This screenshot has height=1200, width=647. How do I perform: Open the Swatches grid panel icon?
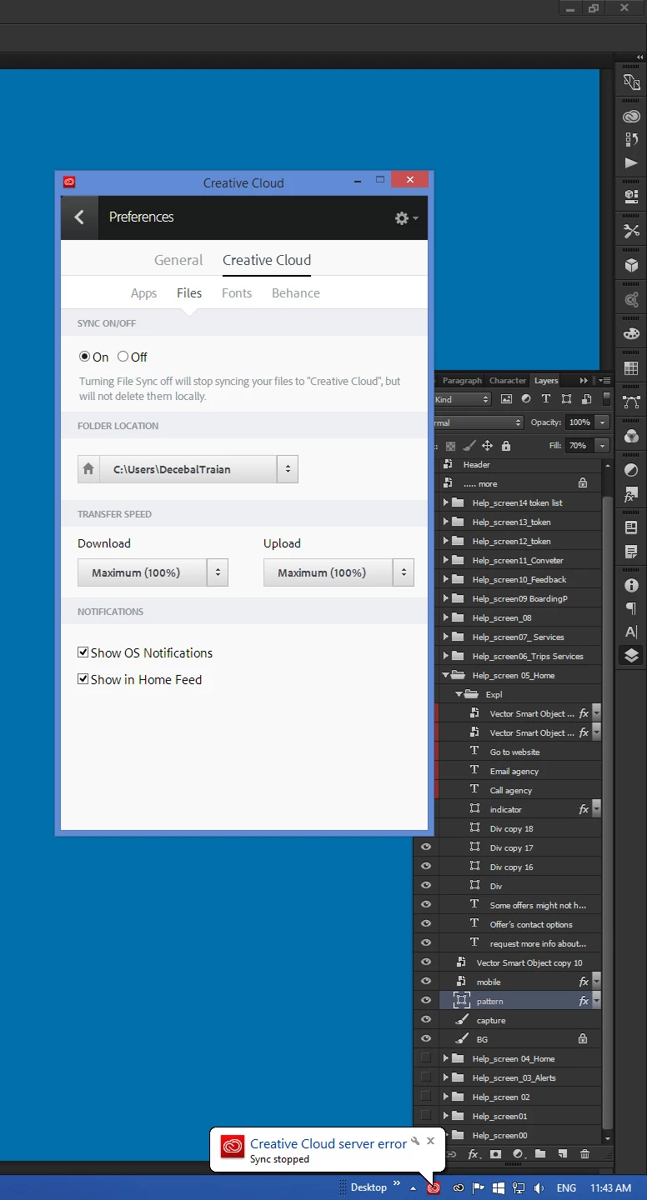631,367
